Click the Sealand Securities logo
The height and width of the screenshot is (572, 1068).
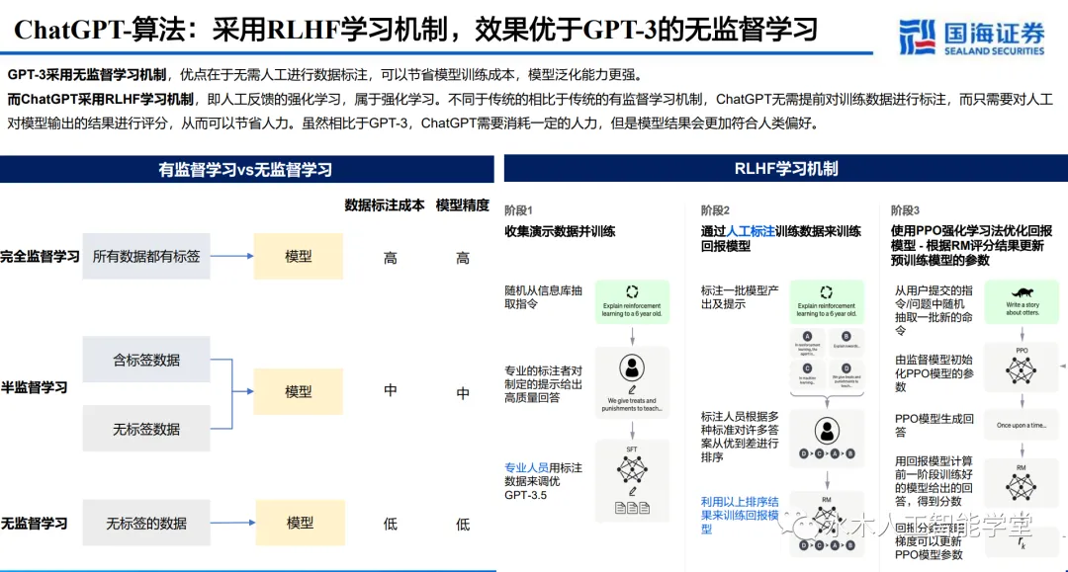pyautogui.click(x=971, y=37)
